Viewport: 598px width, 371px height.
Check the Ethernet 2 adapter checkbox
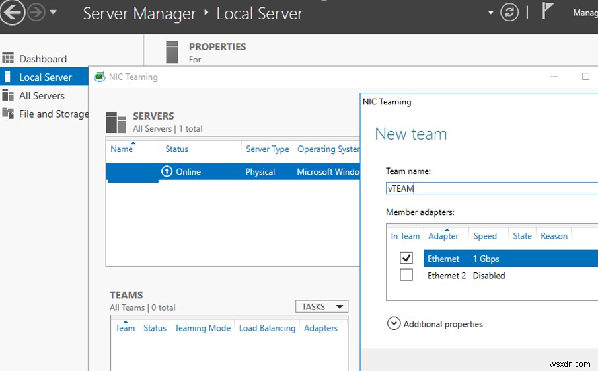pyautogui.click(x=406, y=275)
